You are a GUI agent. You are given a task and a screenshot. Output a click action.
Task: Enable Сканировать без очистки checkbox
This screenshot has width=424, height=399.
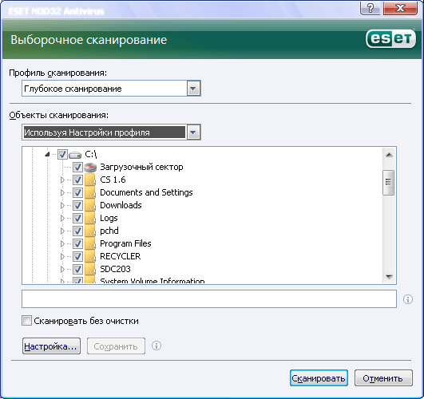(x=26, y=321)
